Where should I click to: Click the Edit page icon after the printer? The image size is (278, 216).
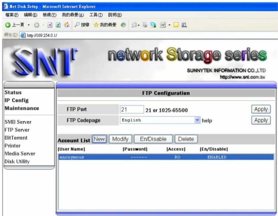tap(153, 25)
